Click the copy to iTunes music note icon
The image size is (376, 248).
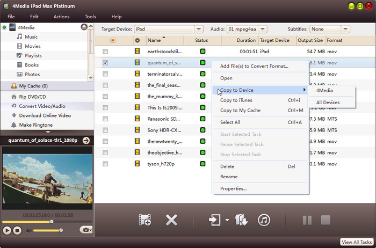click(x=264, y=220)
